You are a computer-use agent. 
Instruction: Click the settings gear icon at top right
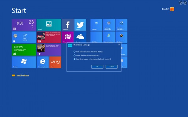180,2
